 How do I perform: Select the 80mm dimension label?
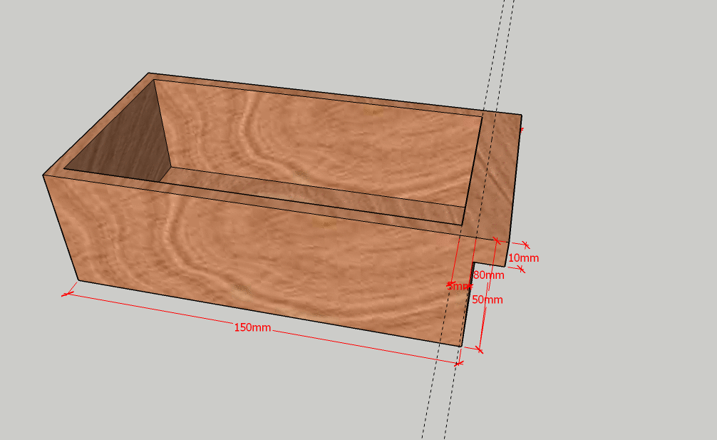tap(489, 275)
